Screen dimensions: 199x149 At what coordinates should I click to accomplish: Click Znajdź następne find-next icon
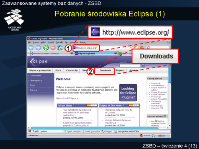tap(65, 131)
